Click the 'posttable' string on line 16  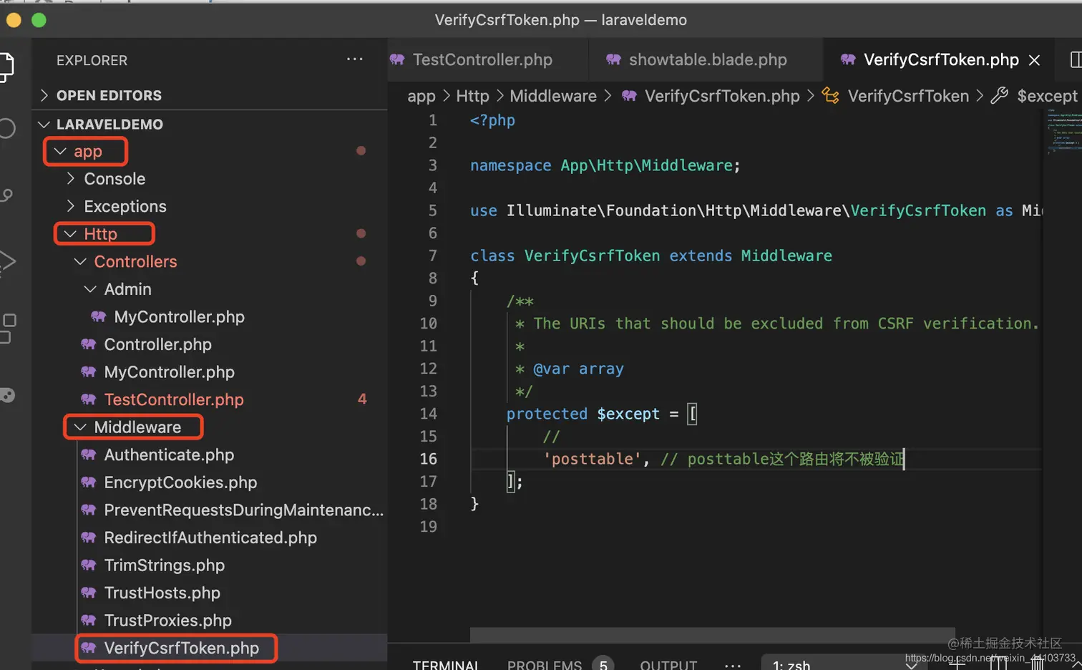[592, 459]
